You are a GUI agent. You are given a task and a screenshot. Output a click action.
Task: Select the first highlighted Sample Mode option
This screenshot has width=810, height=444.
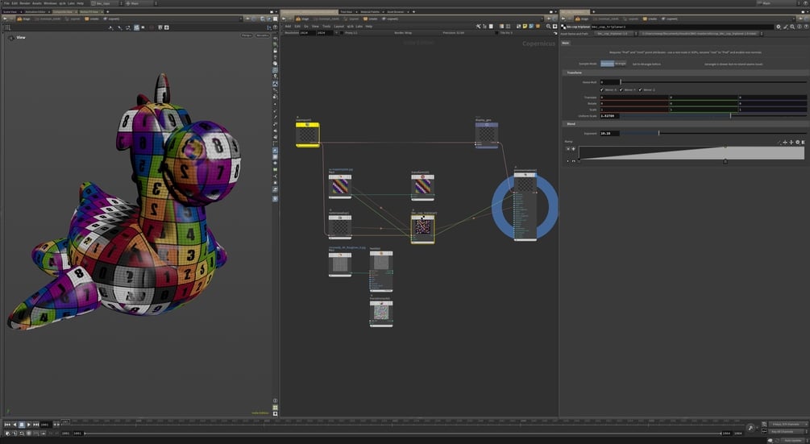(x=607, y=64)
